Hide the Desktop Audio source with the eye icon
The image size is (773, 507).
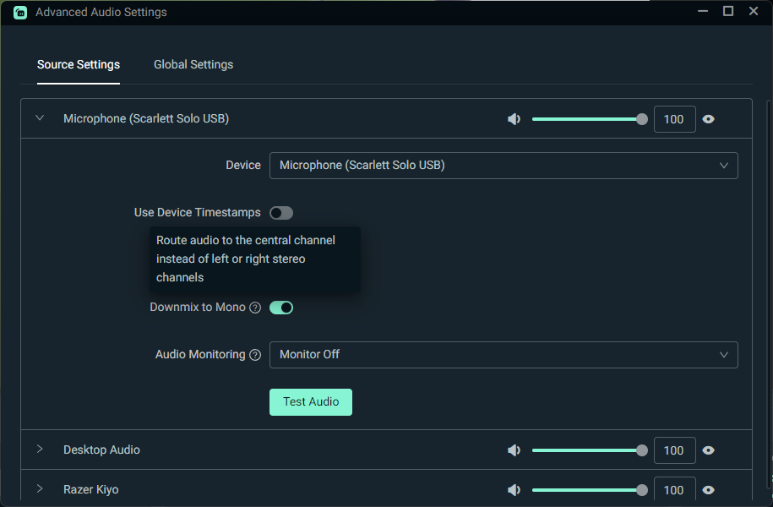tap(708, 450)
